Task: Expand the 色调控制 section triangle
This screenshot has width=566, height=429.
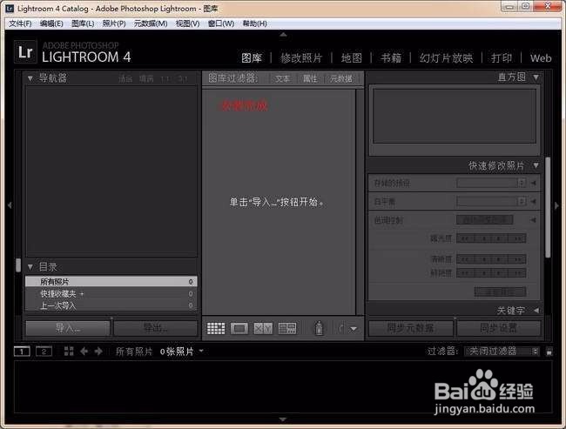Action: (x=534, y=220)
